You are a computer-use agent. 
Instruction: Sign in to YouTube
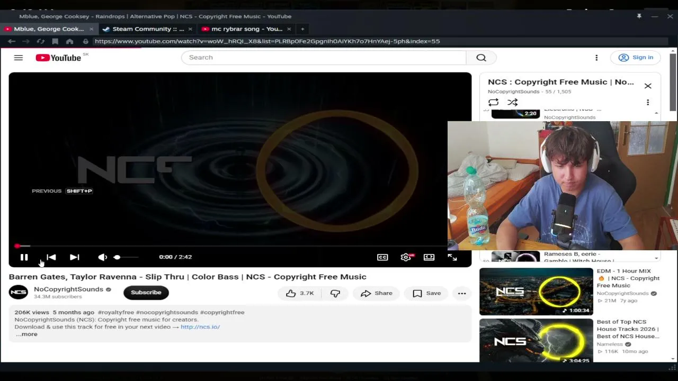[x=636, y=58]
